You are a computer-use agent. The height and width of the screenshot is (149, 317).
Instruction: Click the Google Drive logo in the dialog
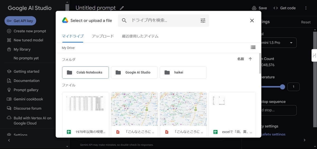point(65,21)
